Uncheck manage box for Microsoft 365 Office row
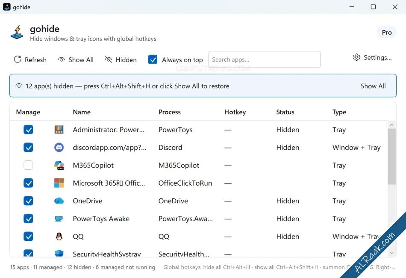 tap(28, 183)
